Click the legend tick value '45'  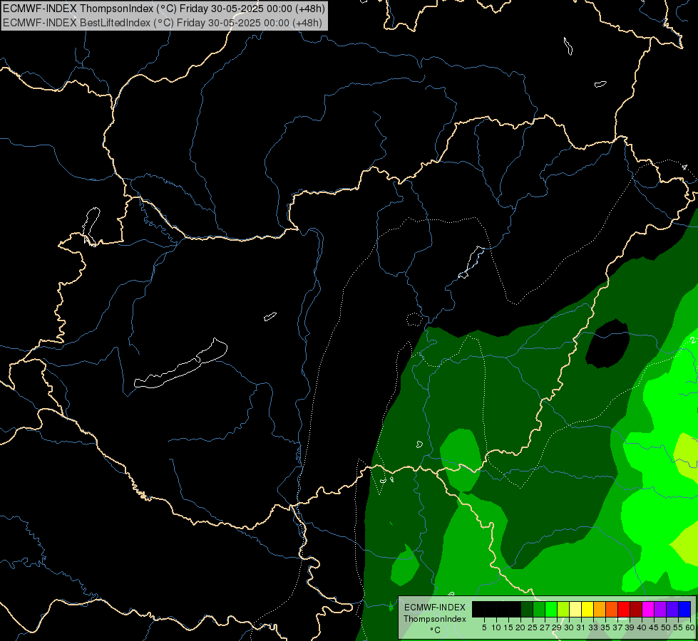(x=654, y=627)
